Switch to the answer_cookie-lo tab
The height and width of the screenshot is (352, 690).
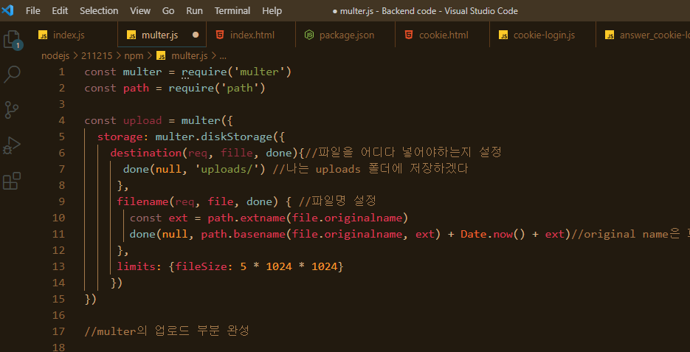coord(643,35)
